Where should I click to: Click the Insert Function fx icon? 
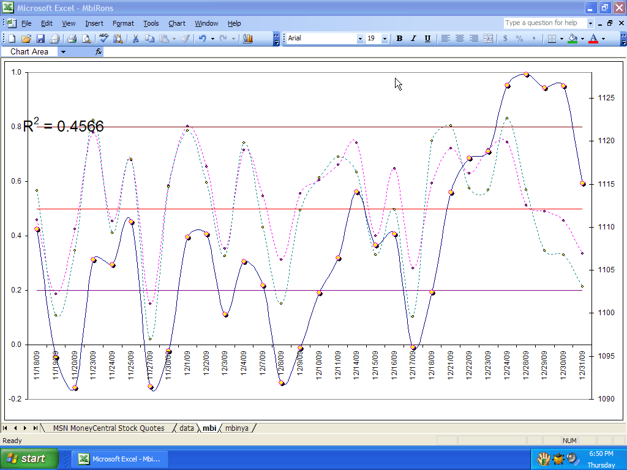point(99,52)
